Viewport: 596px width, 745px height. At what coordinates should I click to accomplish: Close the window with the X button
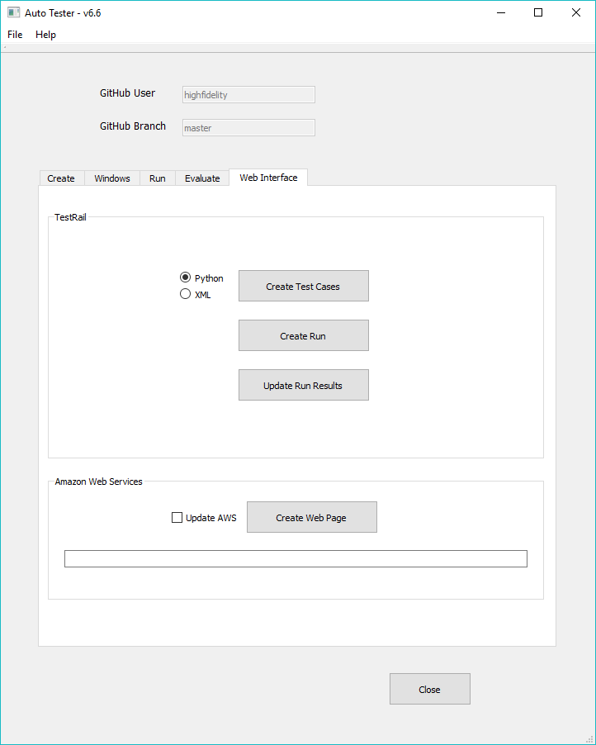click(x=576, y=13)
